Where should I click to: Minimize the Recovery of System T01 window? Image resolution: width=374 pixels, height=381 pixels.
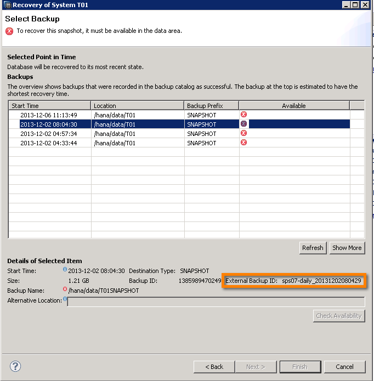coord(346,5)
